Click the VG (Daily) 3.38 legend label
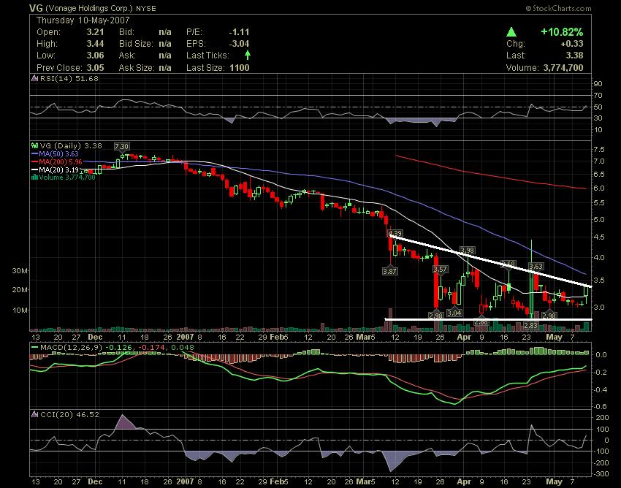The width and height of the screenshot is (621, 488). pyautogui.click(x=71, y=146)
